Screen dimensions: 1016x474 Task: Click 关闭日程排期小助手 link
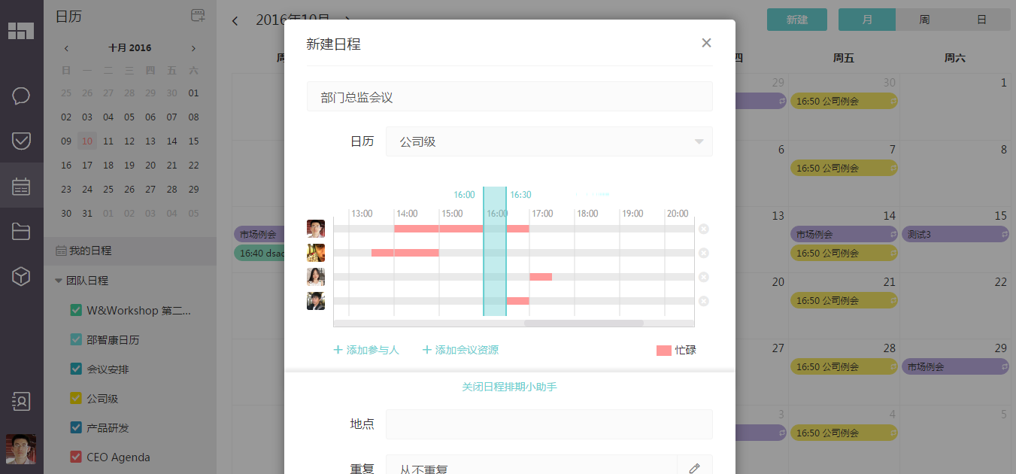(x=509, y=387)
